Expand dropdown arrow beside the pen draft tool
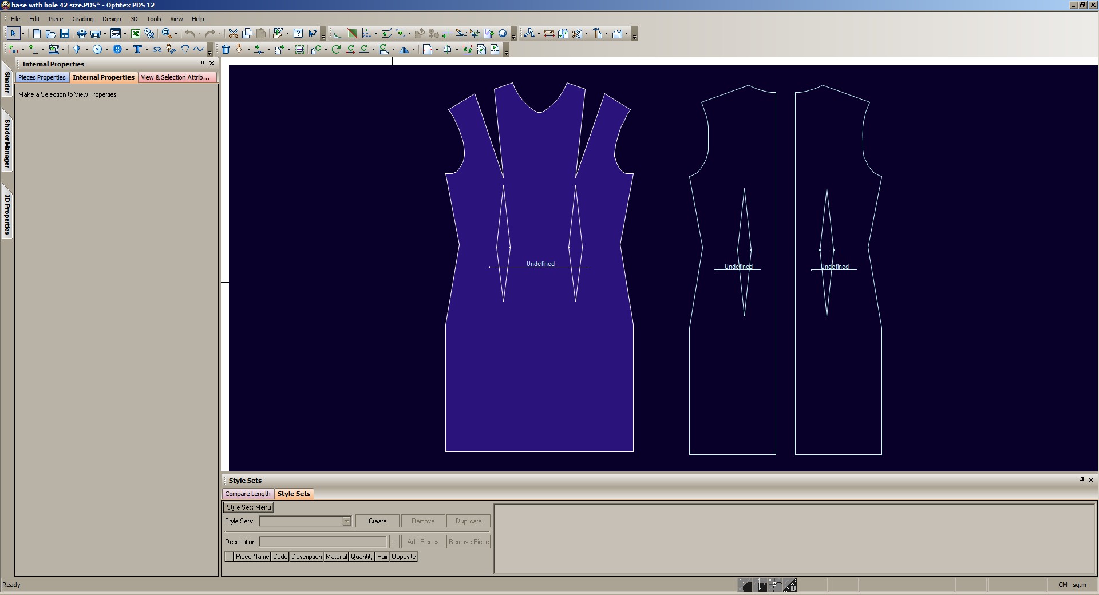Screen dimensions: 1099x595 point(248,49)
